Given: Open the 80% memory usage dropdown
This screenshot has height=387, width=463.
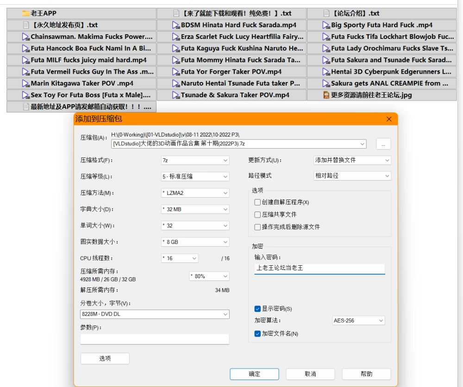Looking at the screenshot, I should (209, 276).
